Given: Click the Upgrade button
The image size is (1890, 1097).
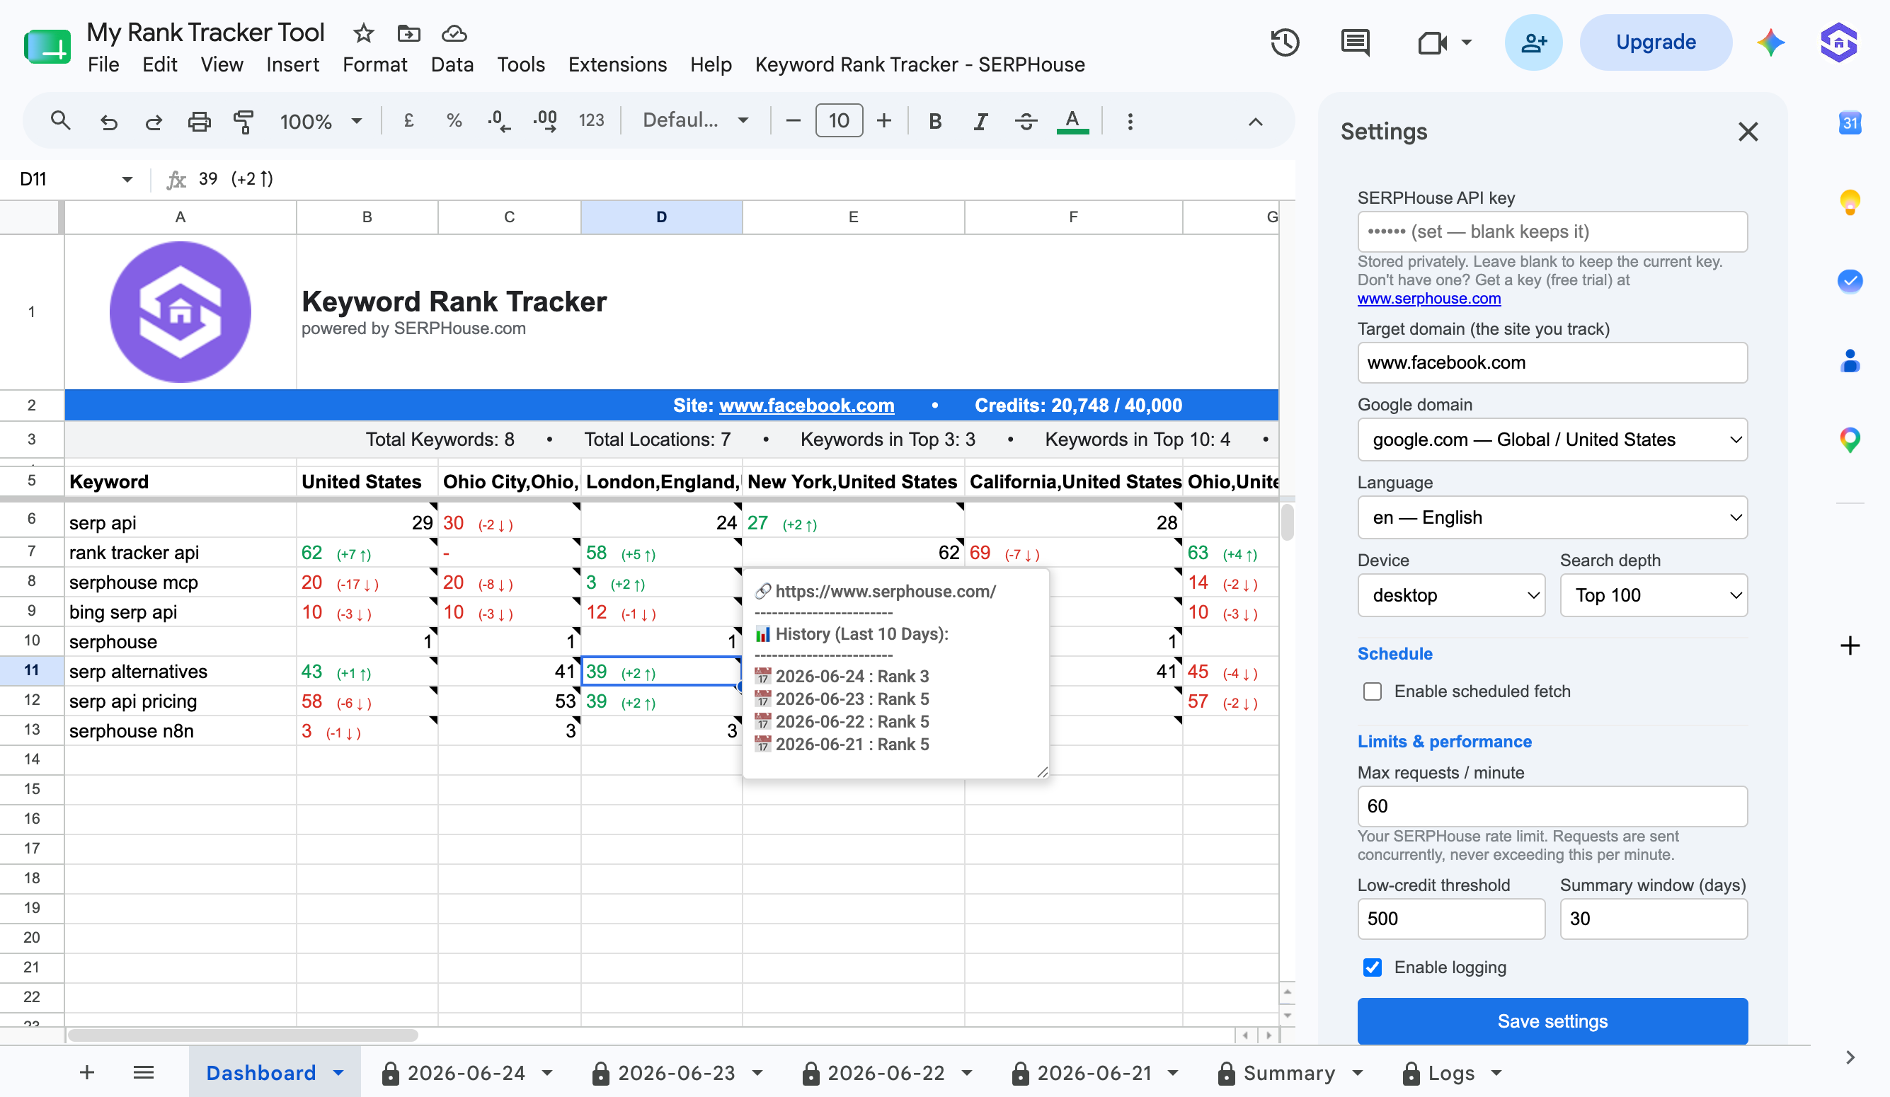Looking at the screenshot, I should coord(1655,42).
